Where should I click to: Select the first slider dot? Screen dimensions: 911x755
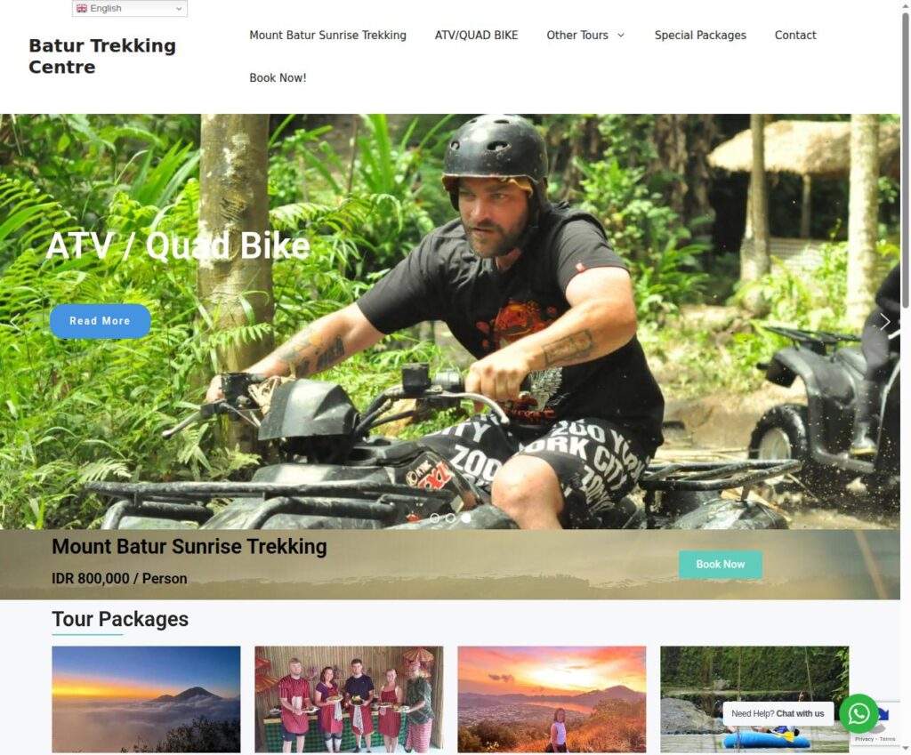point(434,518)
